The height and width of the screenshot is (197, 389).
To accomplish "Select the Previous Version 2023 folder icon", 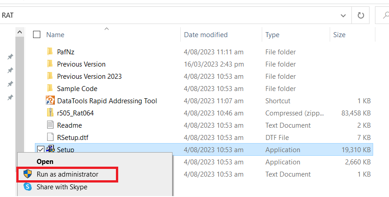I will [x=50, y=76].
